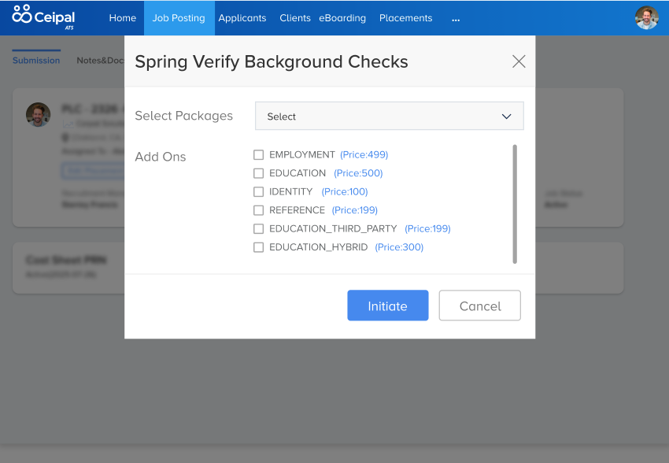Close the Spring Verify dialog with X
The height and width of the screenshot is (463, 669).
(x=519, y=61)
